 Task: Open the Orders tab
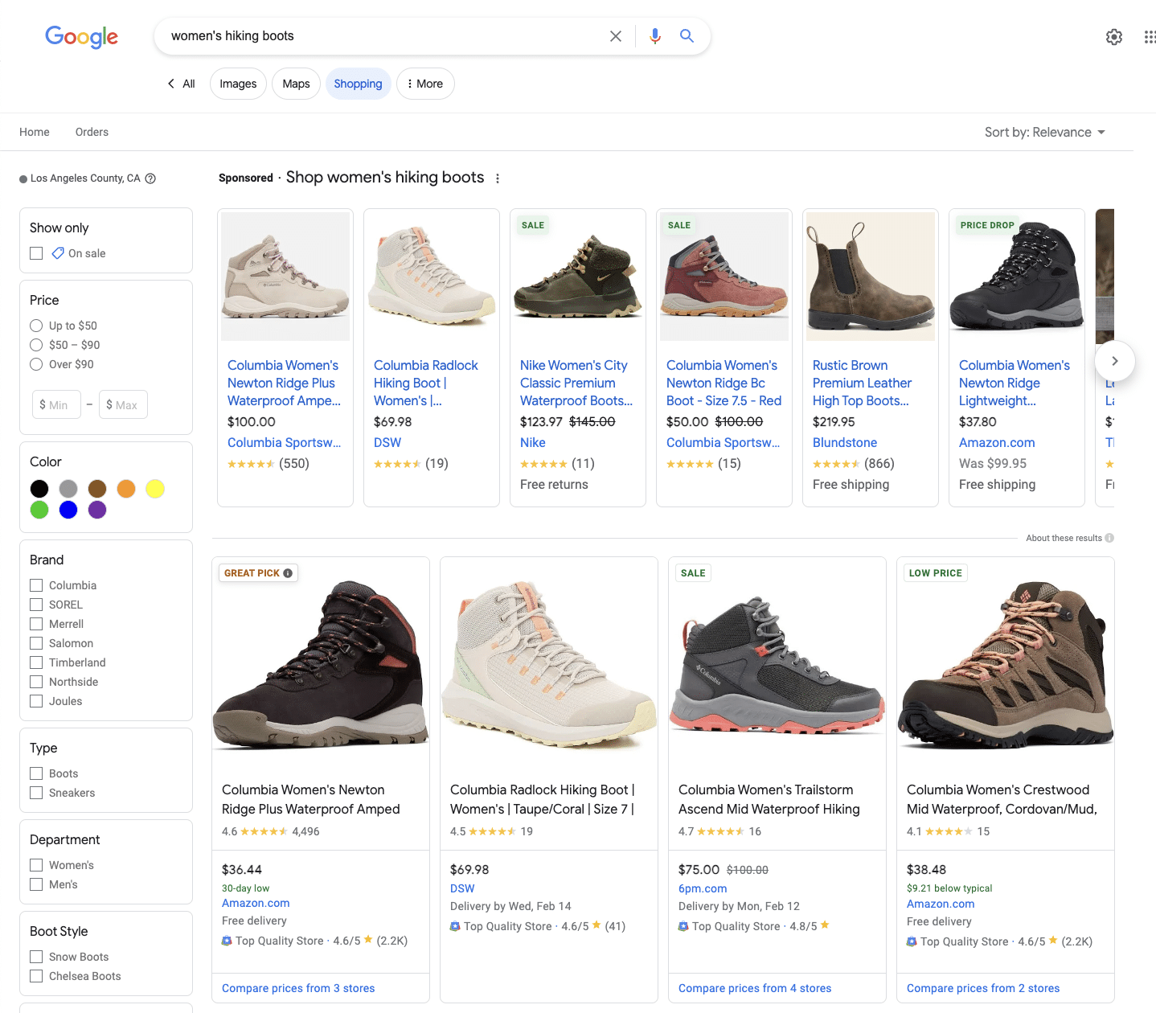pyautogui.click(x=92, y=132)
